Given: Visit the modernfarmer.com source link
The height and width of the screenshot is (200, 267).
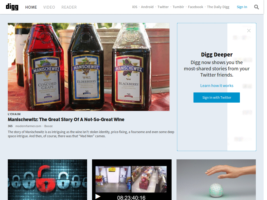Looking at the screenshot, I should [28, 126].
